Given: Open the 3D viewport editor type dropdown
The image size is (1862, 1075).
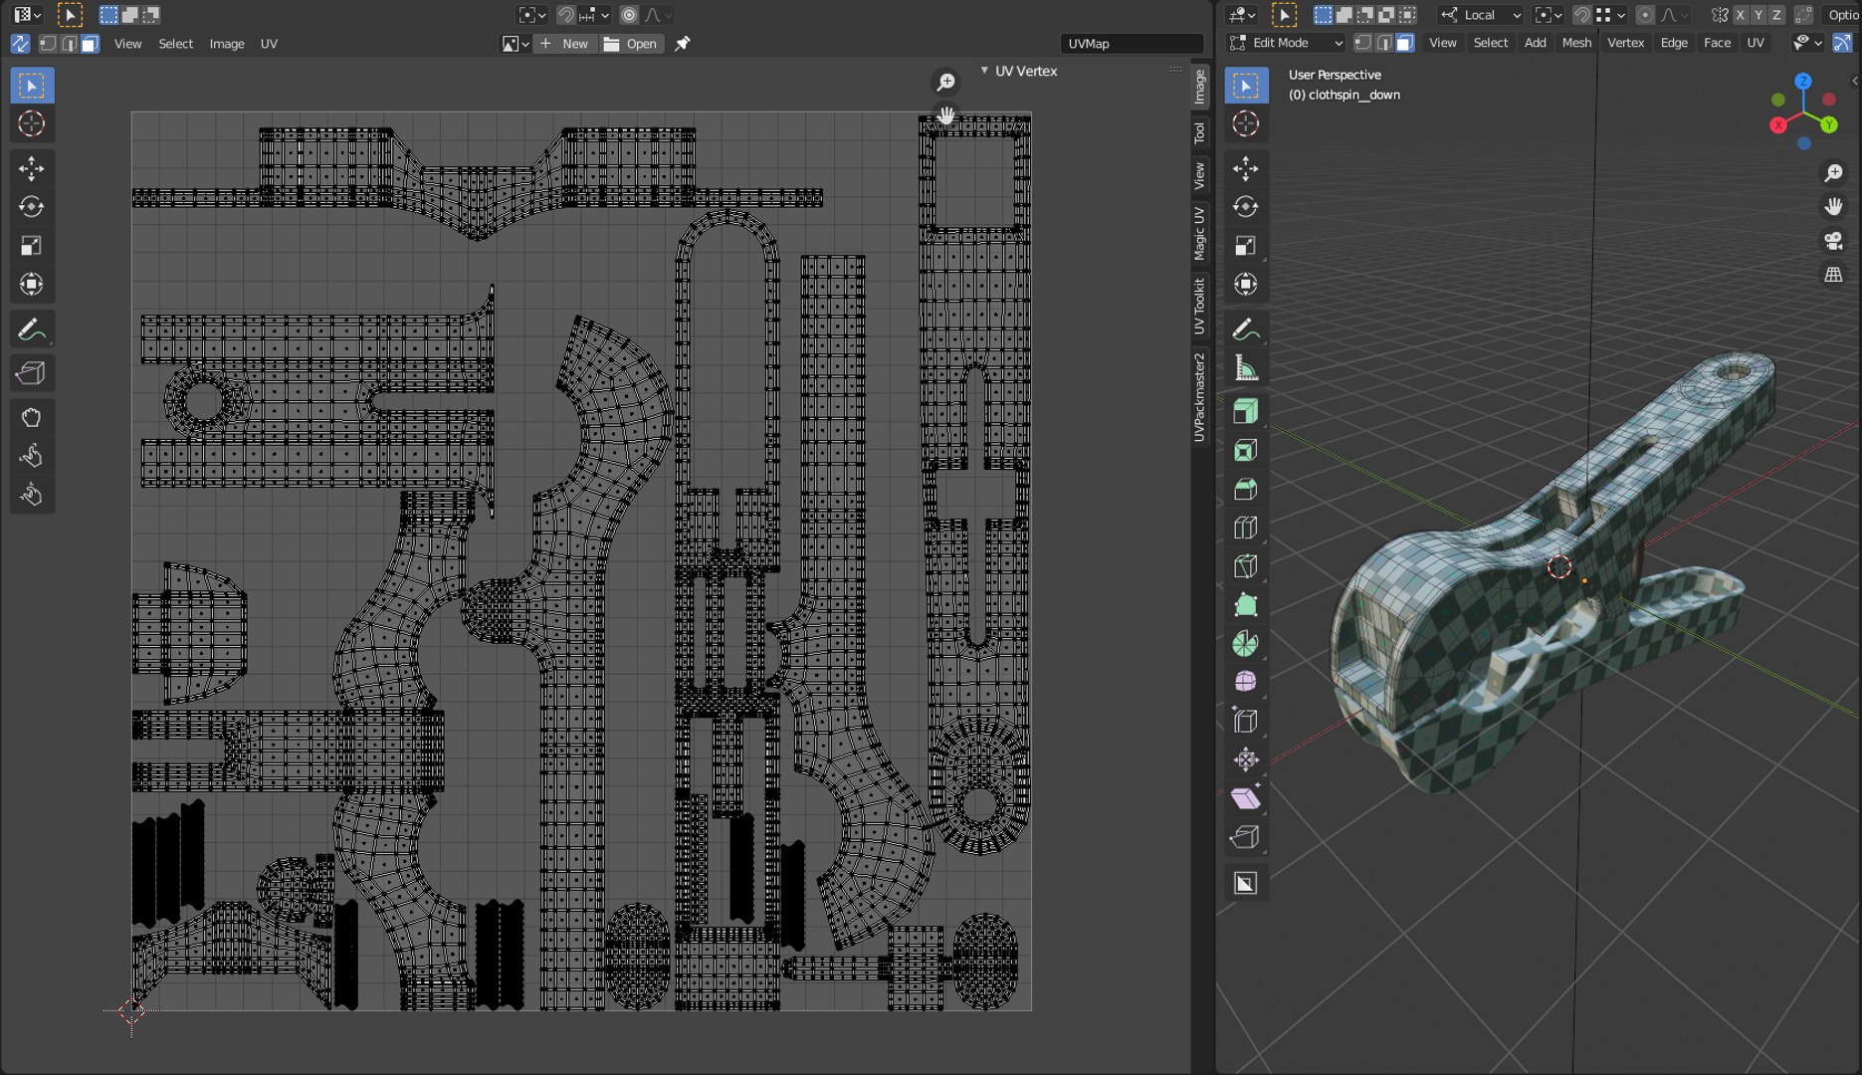Looking at the screenshot, I should click(1242, 15).
